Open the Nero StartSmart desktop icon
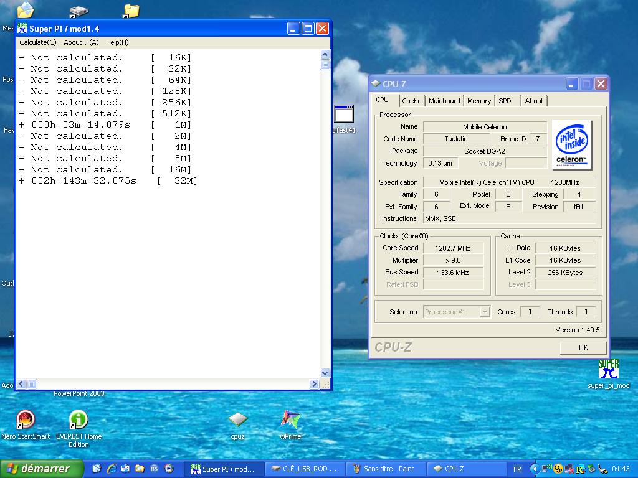This screenshot has width=638, height=478. coord(25,425)
